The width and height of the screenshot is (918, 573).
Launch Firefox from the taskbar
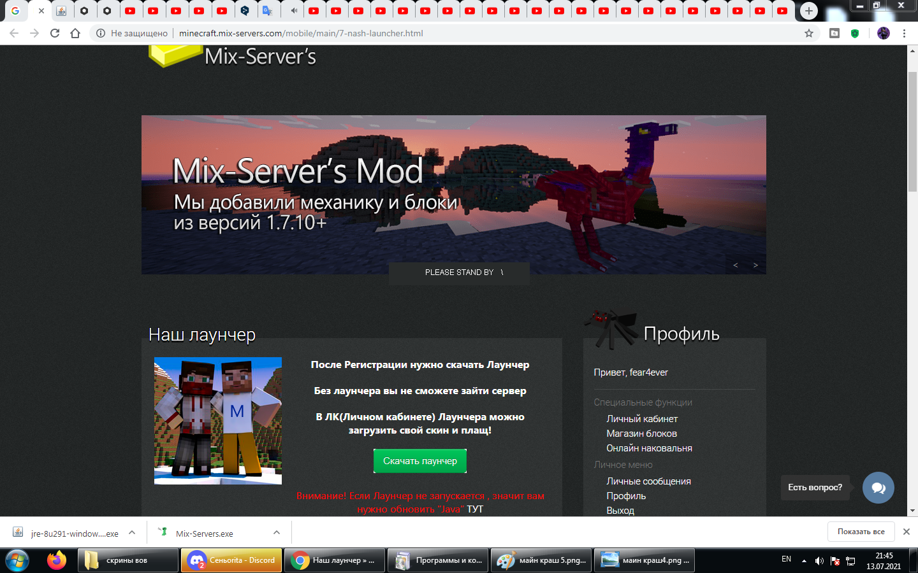click(57, 560)
